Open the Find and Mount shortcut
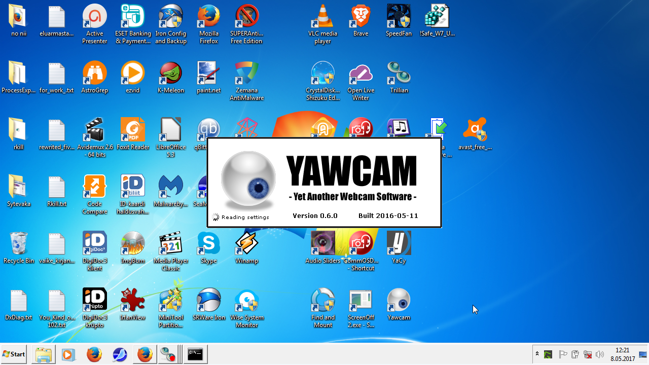This screenshot has height=365, width=649. click(x=322, y=308)
